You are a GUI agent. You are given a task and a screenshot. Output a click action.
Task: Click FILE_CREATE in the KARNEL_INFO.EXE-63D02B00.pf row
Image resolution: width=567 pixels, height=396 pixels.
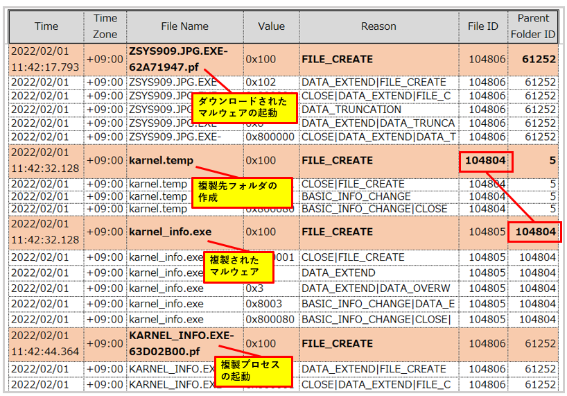coord(338,343)
